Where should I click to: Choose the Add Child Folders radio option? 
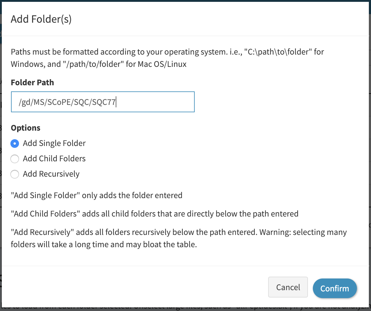click(15, 159)
